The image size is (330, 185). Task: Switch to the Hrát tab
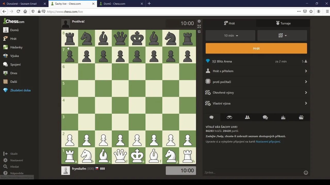(x=229, y=23)
